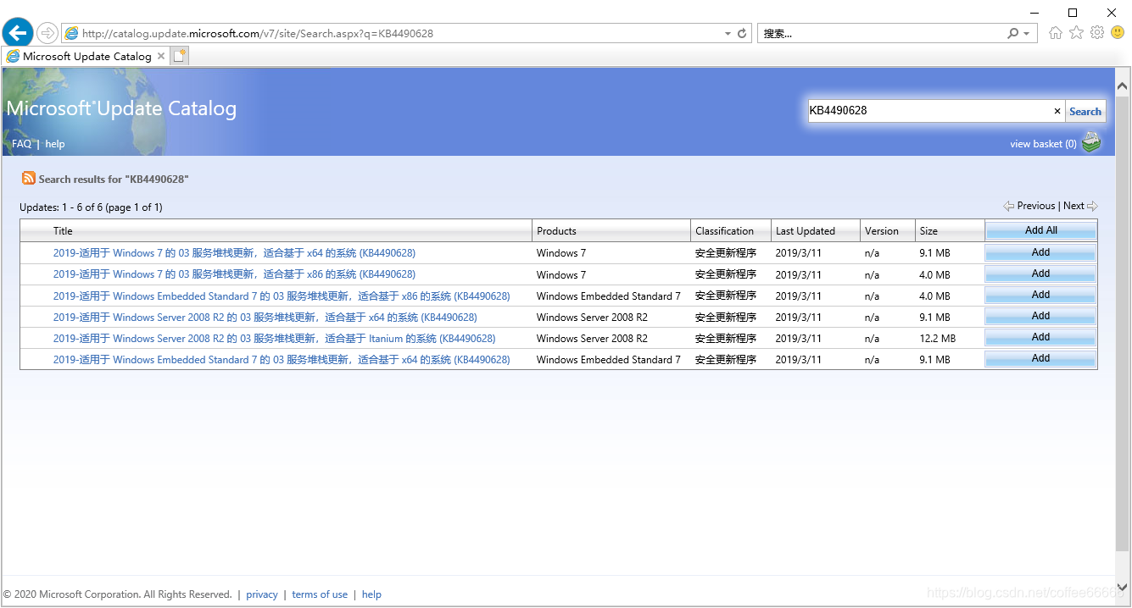Click the catalog search field containing KB4490628
The height and width of the screenshot is (608, 1132).
tap(929, 111)
